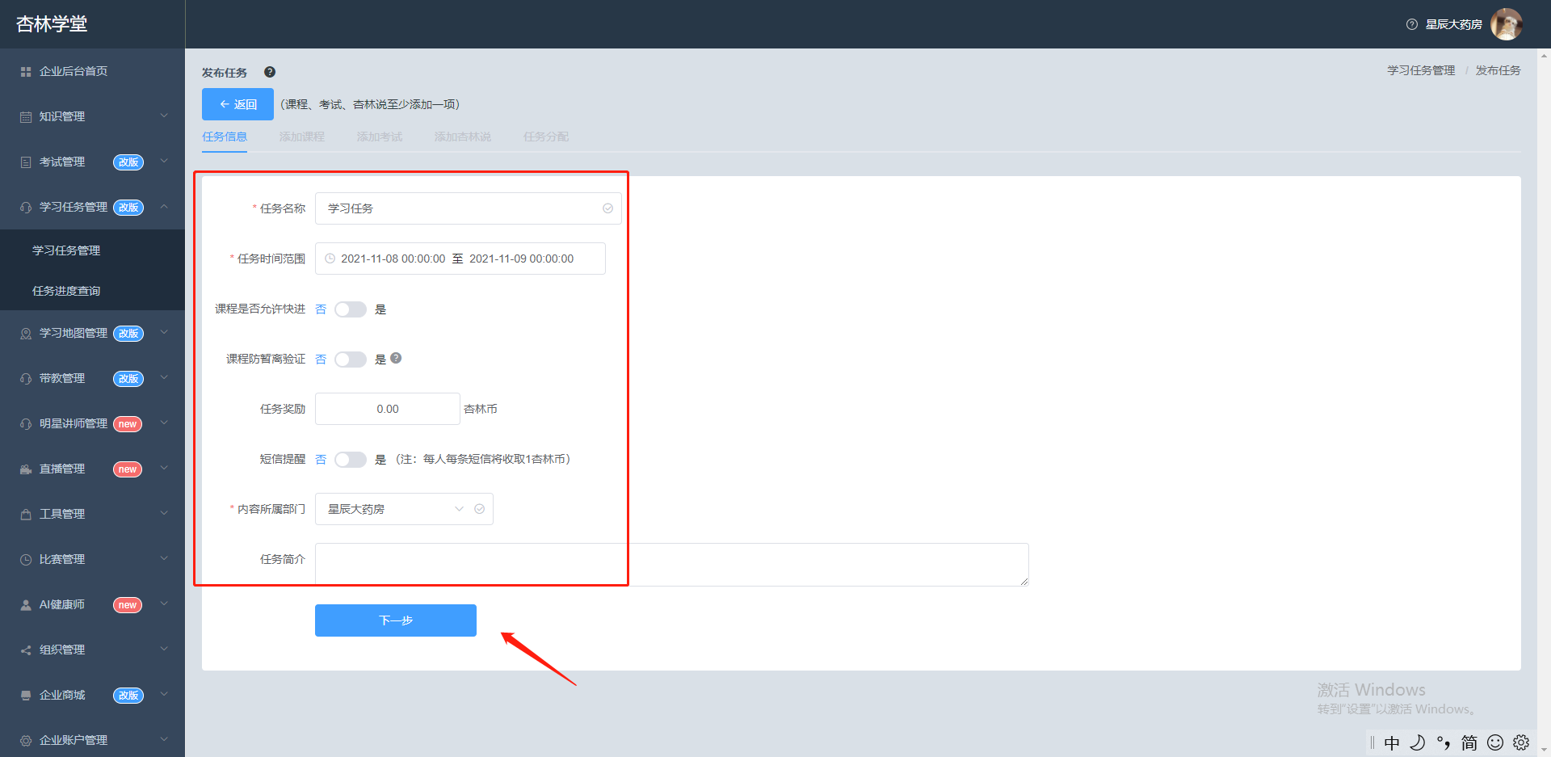Expand the 知识管理 menu chevron
The width and height of the screenshot is (1551, 757).
click(x=164, y=116)
